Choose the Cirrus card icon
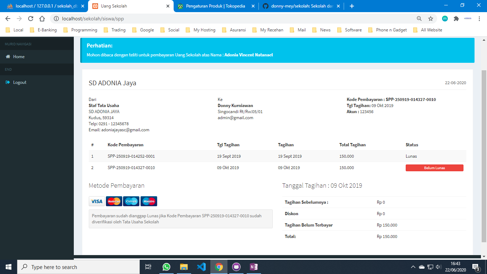The width and height of the screenshot is (487, 274). coord(131,201)
